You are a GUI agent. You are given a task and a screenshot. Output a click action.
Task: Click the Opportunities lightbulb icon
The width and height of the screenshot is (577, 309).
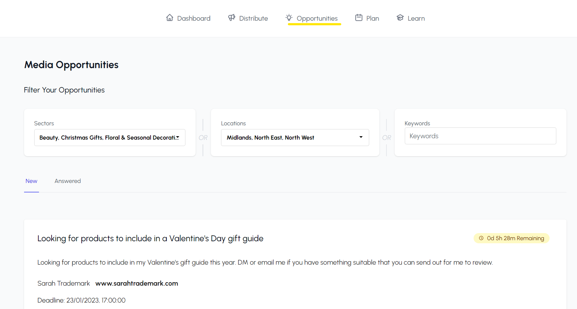click(289, 18)
